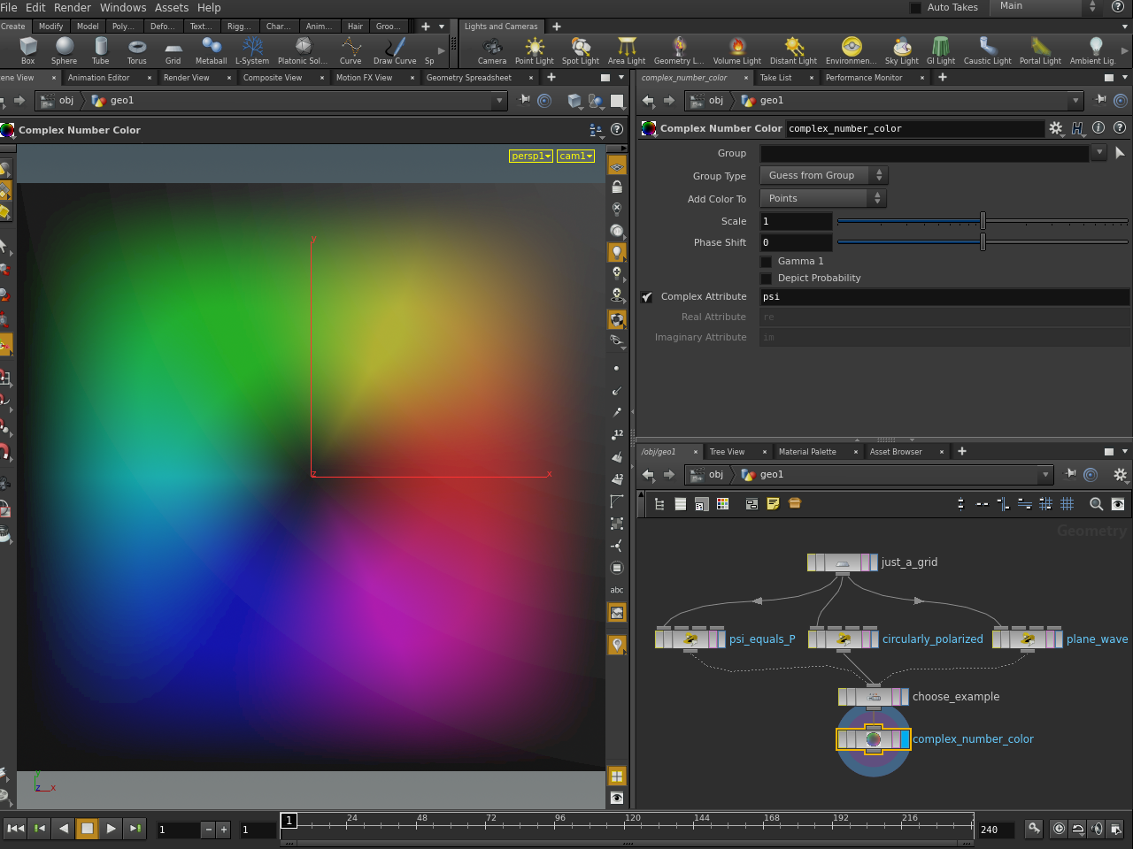The width and height of the screenshot is (1133, 849).
Task: Select the Box shelf tool
Action: [x=28, y=50]
